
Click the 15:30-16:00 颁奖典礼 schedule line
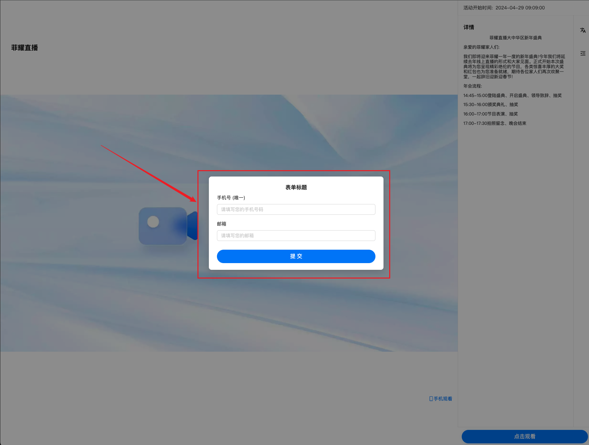491,105
